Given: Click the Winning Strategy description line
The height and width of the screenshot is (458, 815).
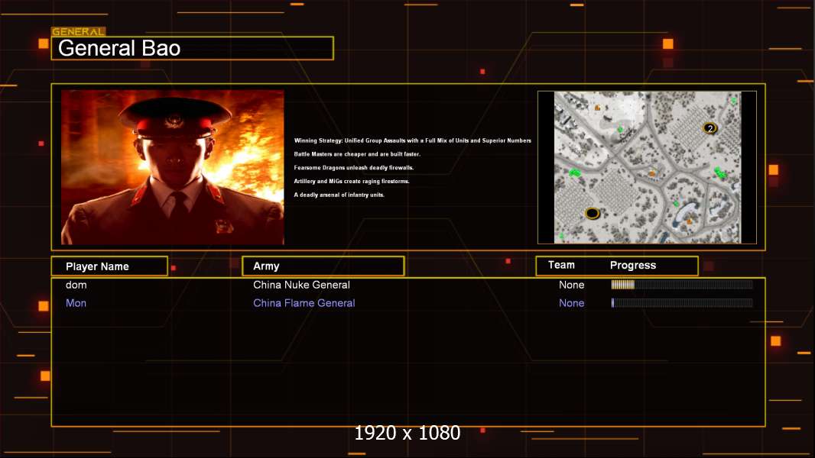Looking at the screenshot, I should [x=413, y=140].
